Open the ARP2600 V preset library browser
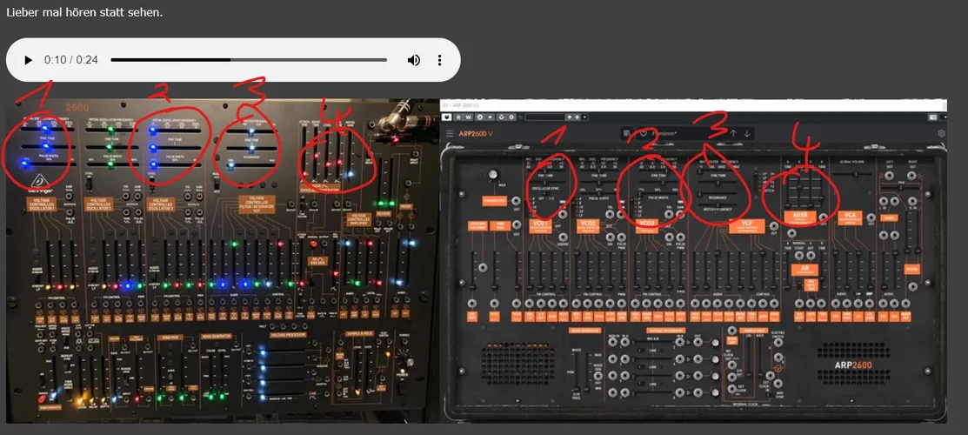Viewport: 968px width, 435px height. 626,133
